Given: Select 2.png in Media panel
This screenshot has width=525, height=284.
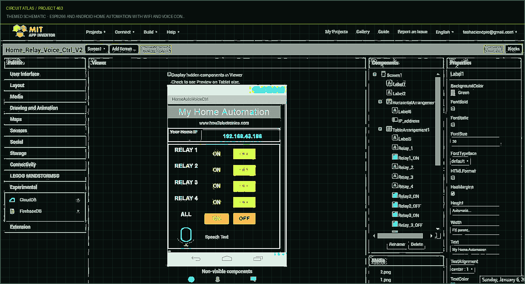Looking at the screenshot, I should click(386, 272).
